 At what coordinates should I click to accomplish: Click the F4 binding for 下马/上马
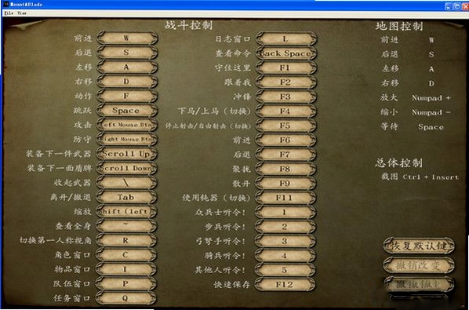[x=285, y=111]
